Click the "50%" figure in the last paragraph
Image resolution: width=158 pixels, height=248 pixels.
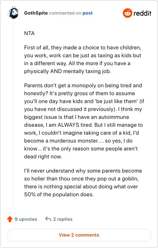[x=30, y=194]
